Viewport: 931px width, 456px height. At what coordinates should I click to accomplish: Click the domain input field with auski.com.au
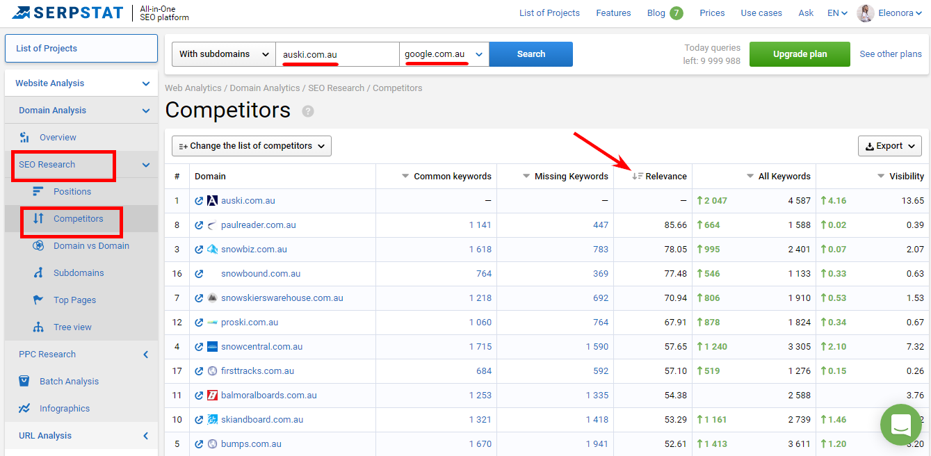[337, 54]
